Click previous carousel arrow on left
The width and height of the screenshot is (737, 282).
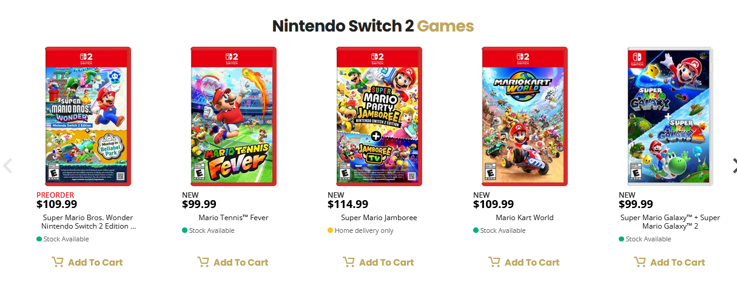pos(7,166)
